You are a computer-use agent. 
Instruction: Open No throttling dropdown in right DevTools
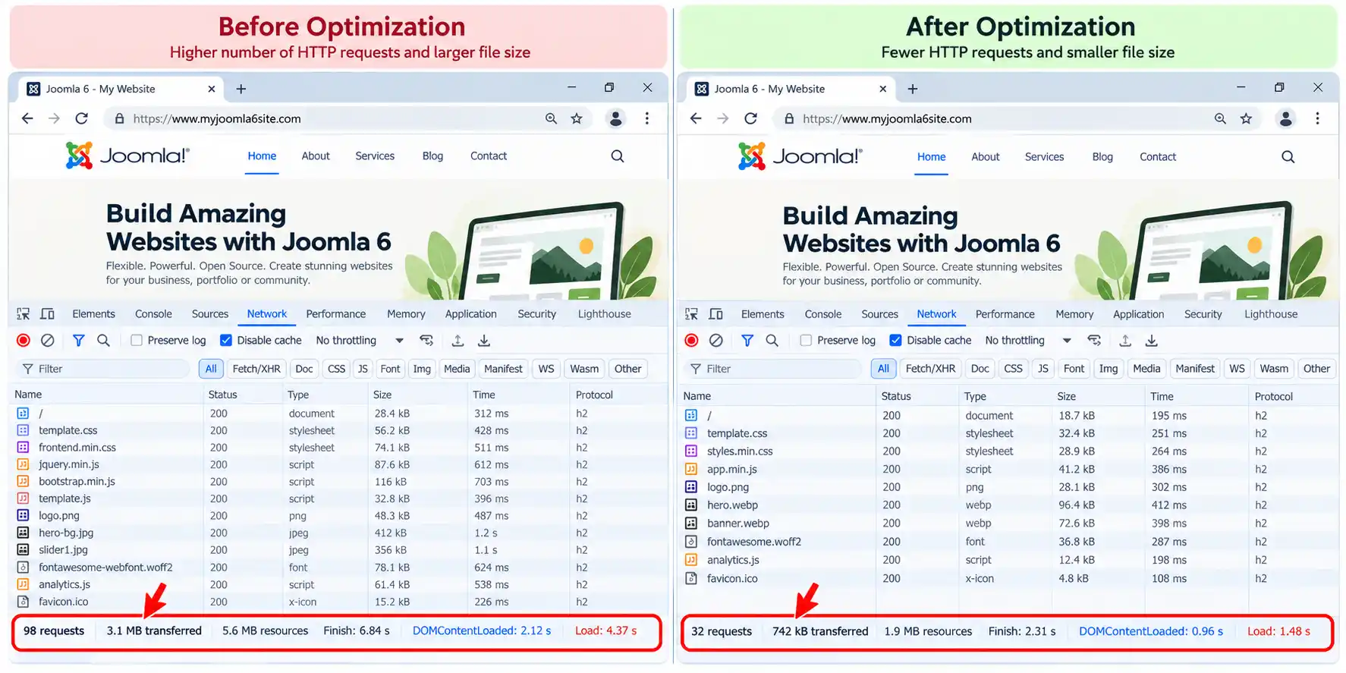coord(1027,340)
